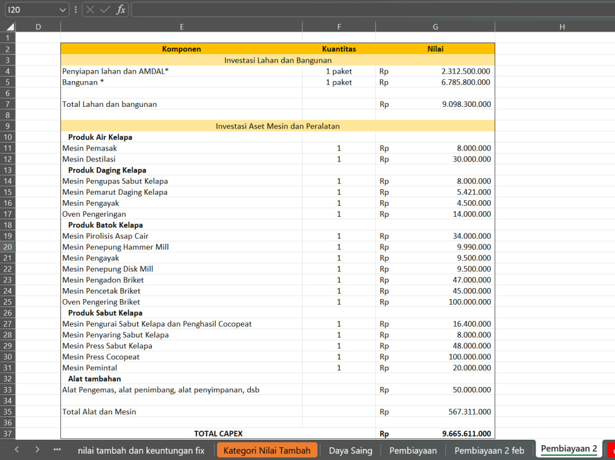Click previous sheet navigation arrow

[17, 450]
